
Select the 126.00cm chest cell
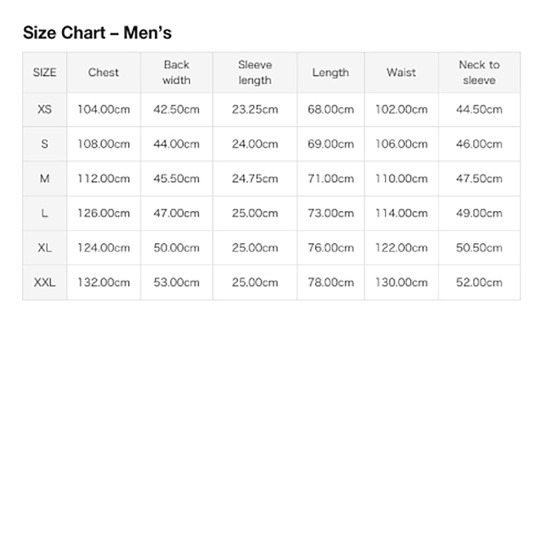[x=104, y=213]
